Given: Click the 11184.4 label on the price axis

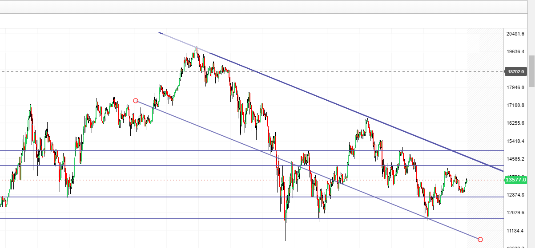Looking at the screenshot, I should [x=515, y=231].
